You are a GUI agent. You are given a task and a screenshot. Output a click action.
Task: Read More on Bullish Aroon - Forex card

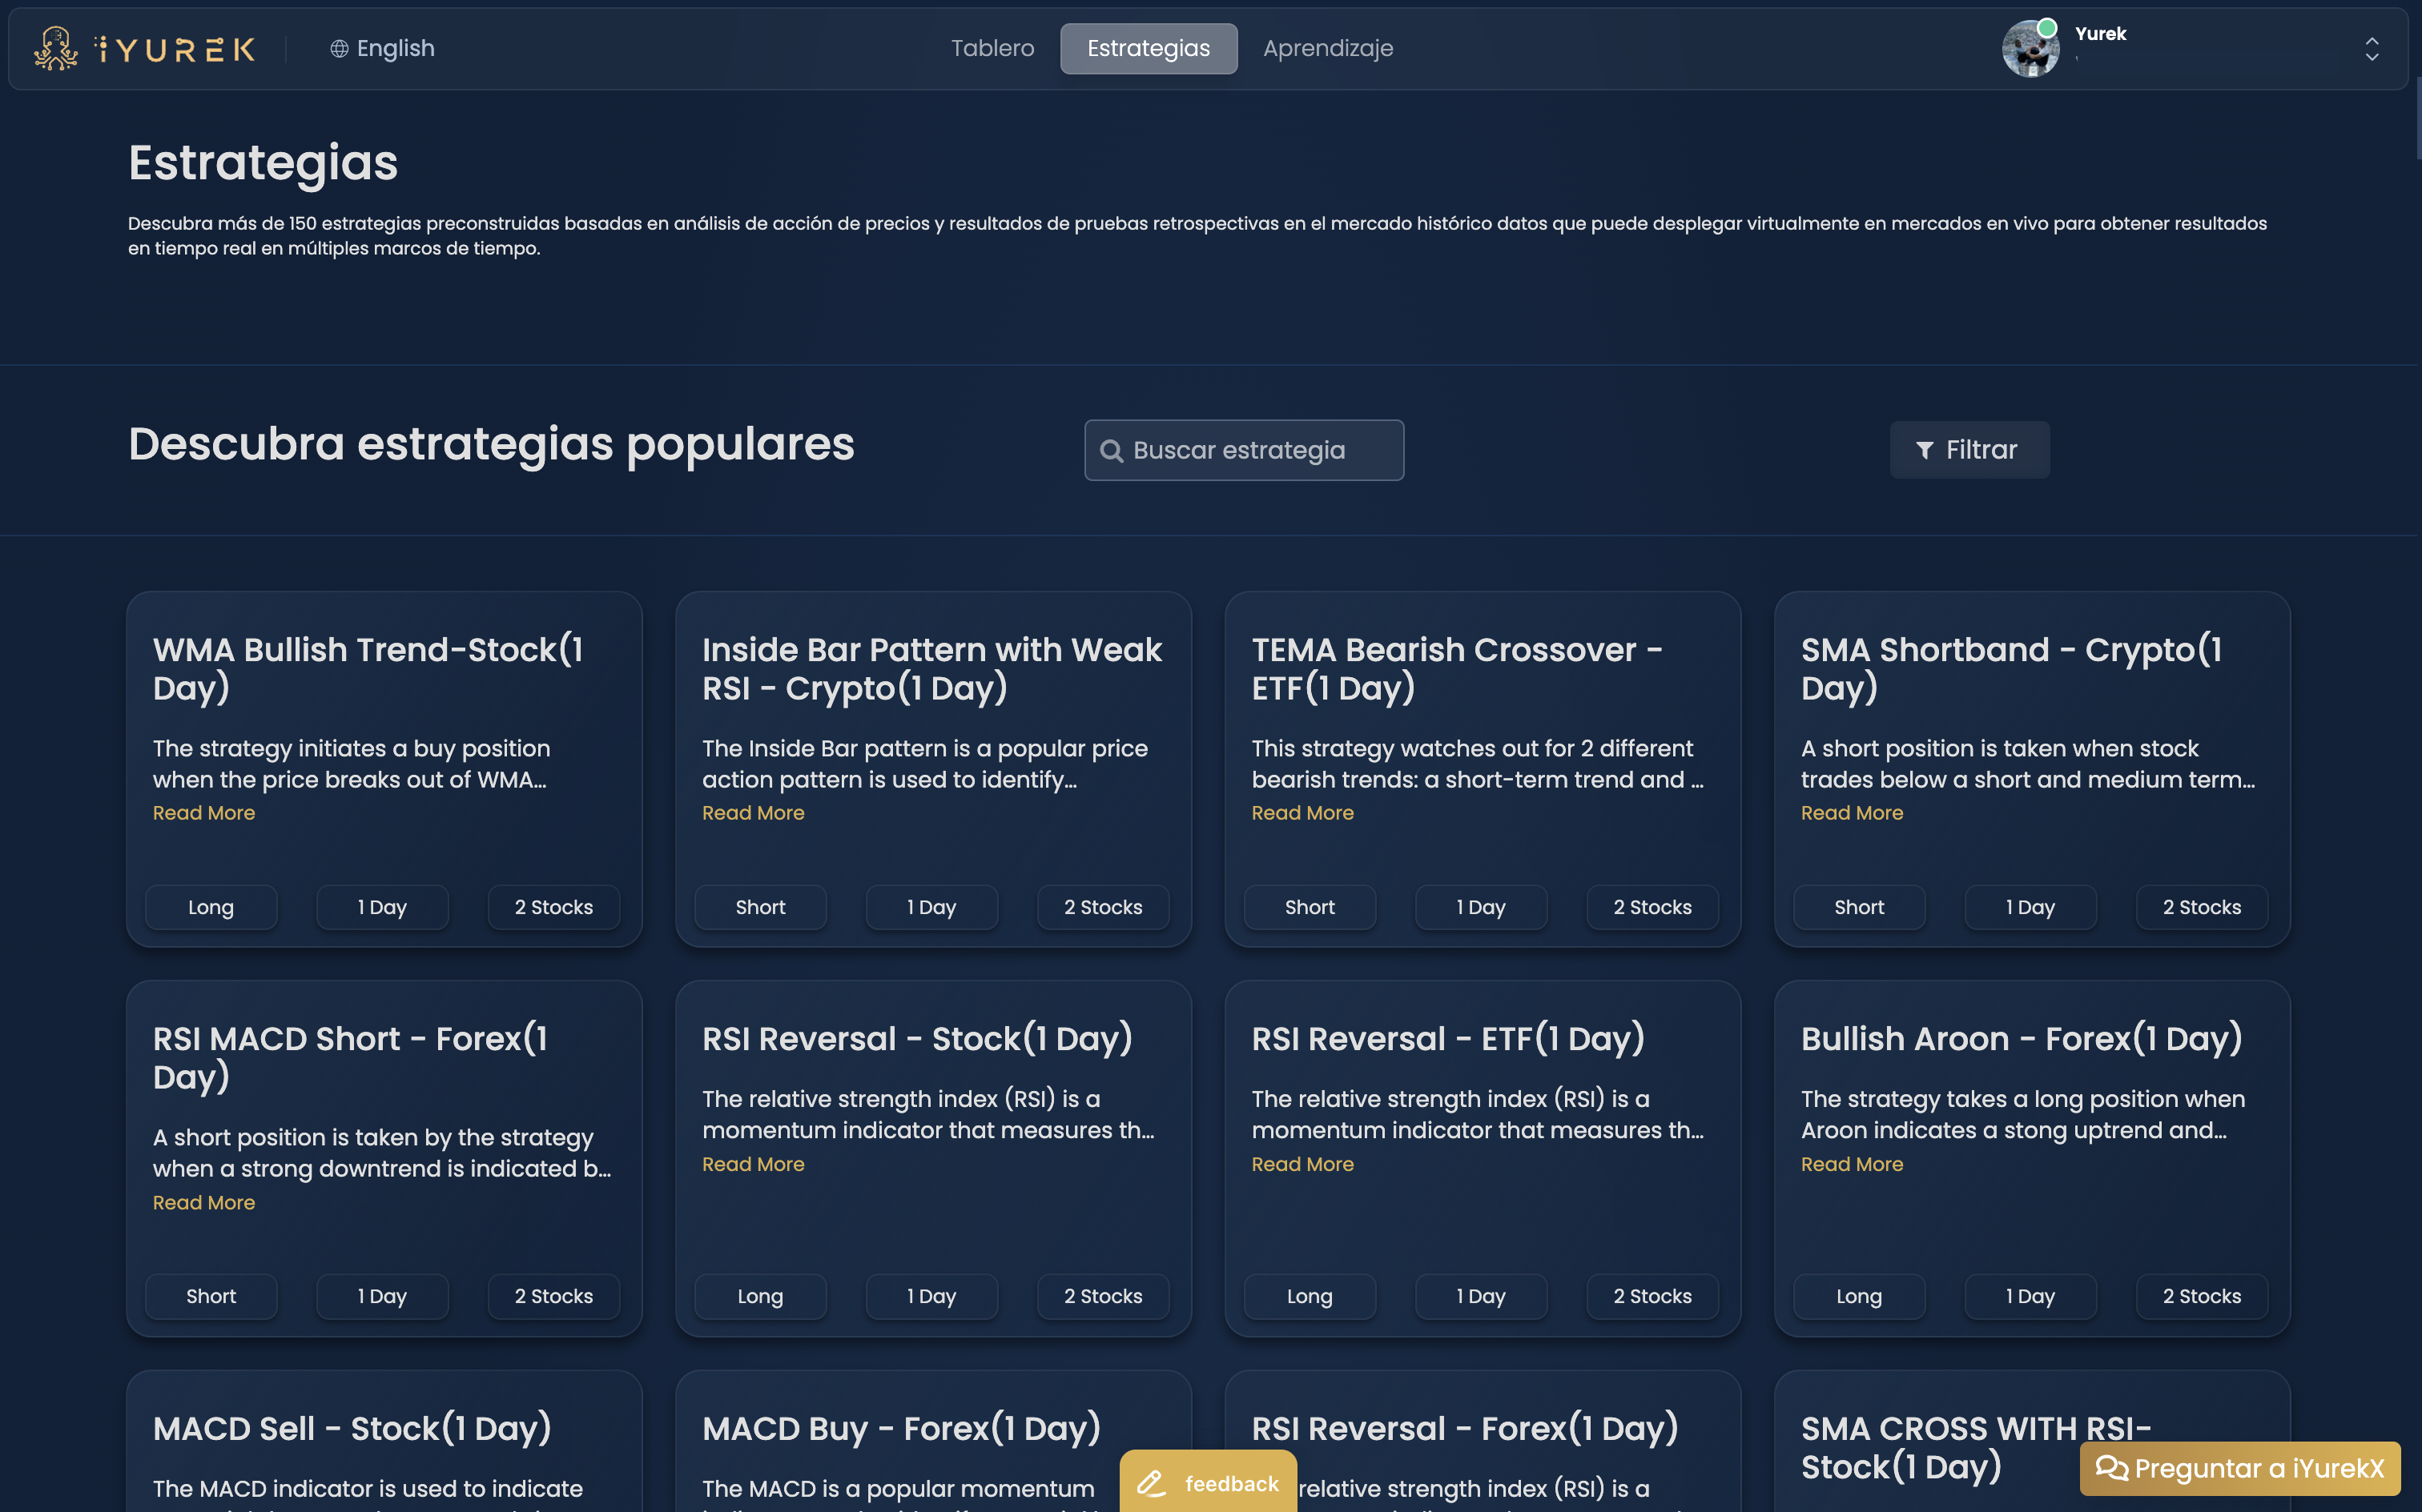[x=1852, y=1164]
